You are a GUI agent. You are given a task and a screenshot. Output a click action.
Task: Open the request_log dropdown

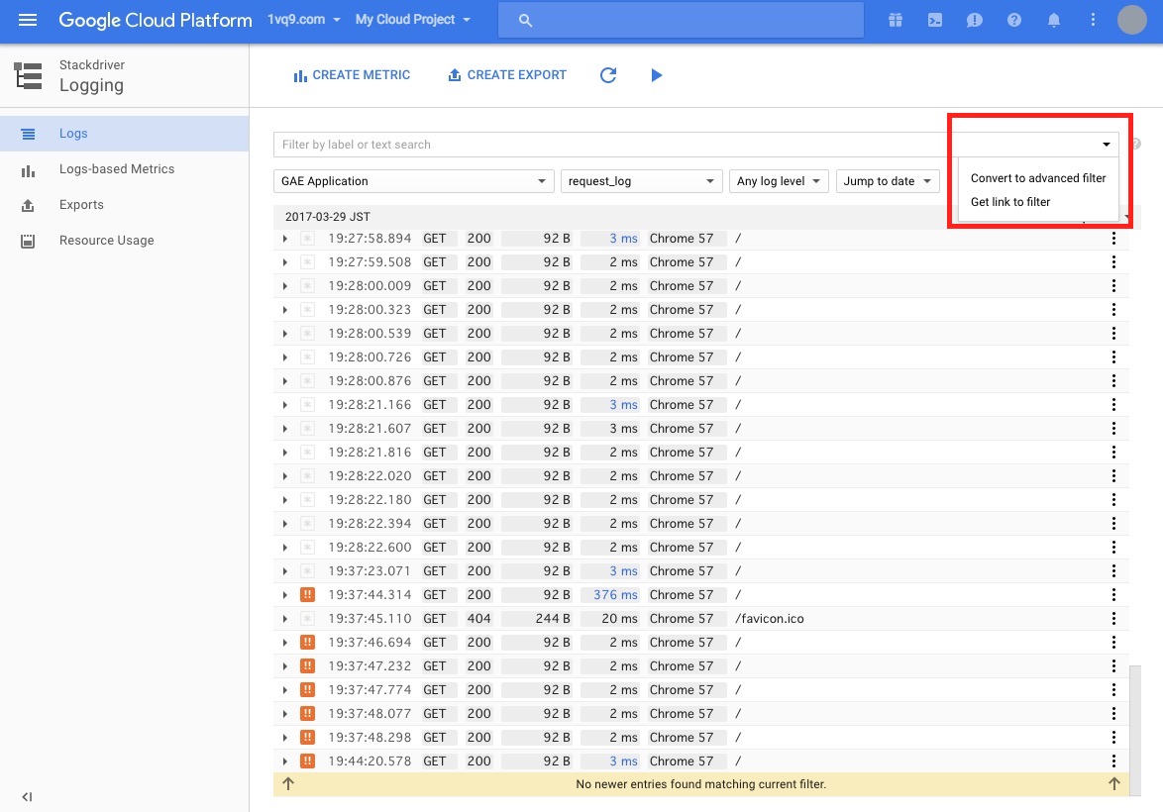[x=642, y=181]
